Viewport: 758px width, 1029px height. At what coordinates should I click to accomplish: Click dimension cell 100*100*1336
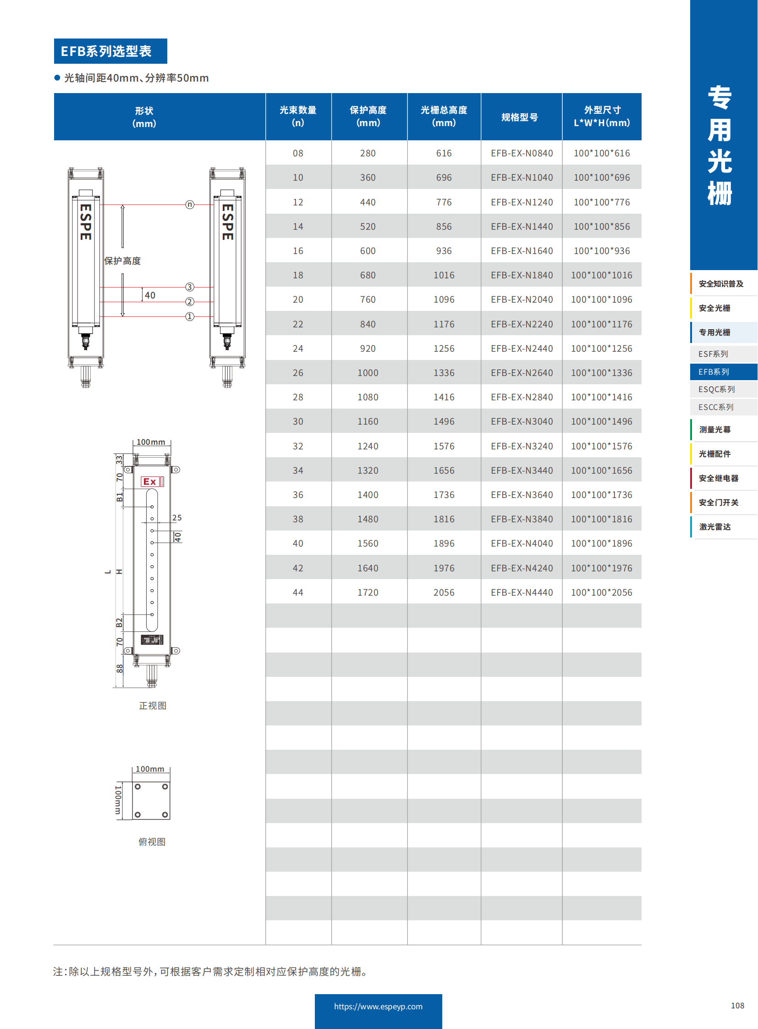click(x=602, y=373)
